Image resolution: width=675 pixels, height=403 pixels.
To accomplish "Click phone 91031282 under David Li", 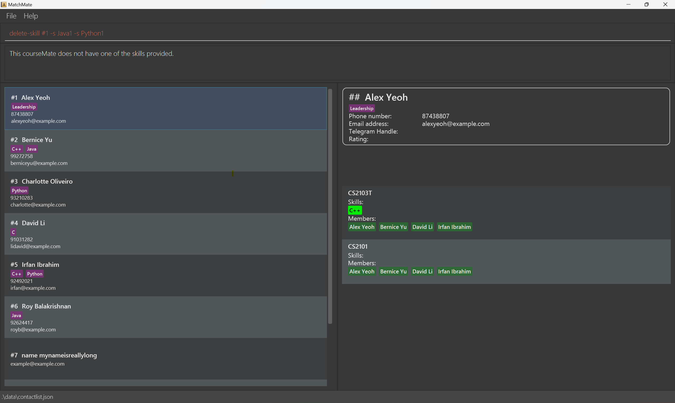I will click(x=21, y=239).
